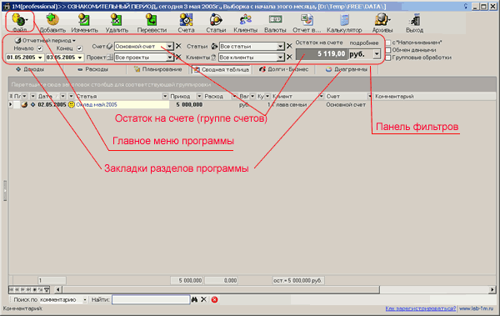The image size is (500, 316).
Task: Clear the Счет filter with its X
Action: [x=178, y=47]
